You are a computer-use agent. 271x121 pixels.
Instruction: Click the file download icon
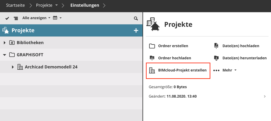(216, 58)
